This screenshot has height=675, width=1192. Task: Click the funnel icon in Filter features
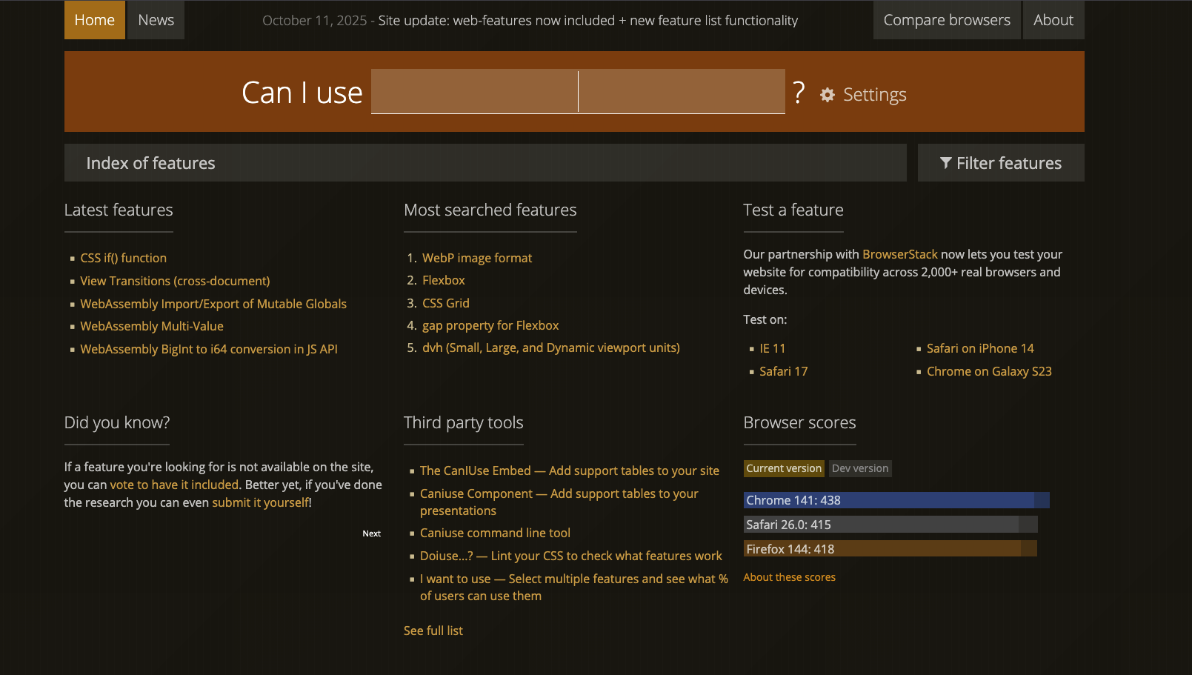coord(945,163)
